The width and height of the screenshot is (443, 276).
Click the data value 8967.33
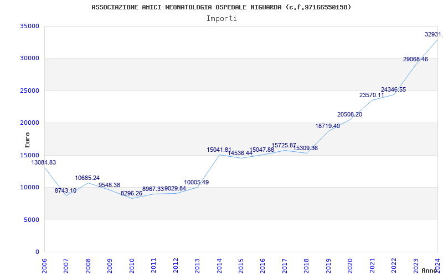153,189
